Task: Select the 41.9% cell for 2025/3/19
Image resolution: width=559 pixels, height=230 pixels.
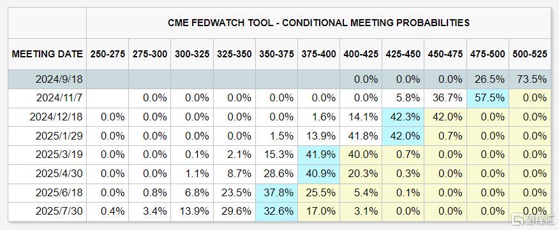Action: (x=318, y=155)
